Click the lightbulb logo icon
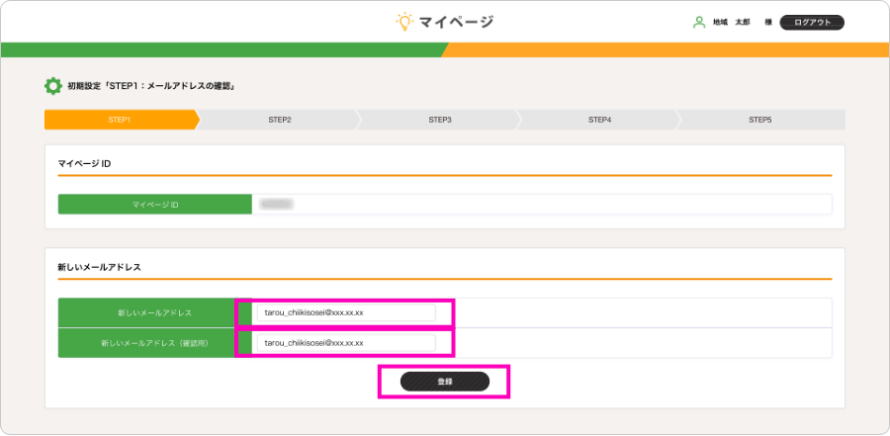 404,22
